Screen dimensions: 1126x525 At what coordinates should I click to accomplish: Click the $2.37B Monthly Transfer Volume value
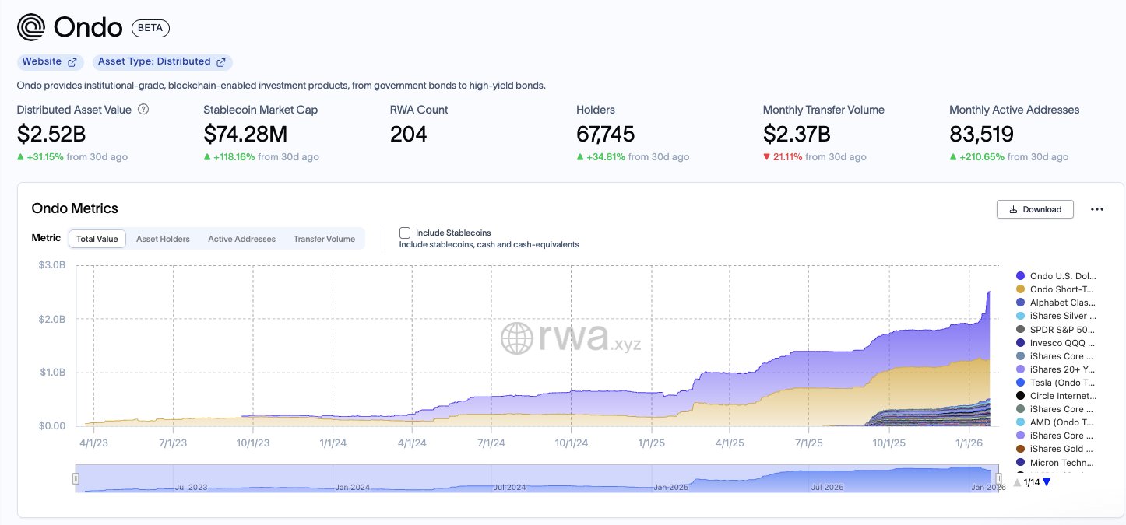tap(798, 135)
